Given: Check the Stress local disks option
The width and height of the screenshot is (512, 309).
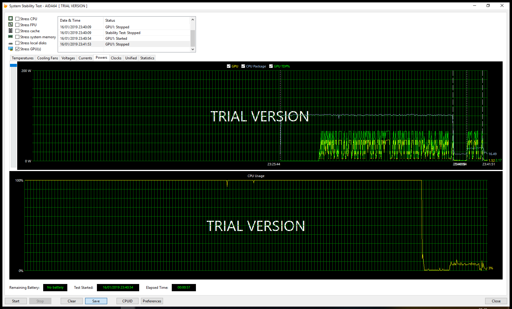Looking at the screenshot, I should [17, 43].
